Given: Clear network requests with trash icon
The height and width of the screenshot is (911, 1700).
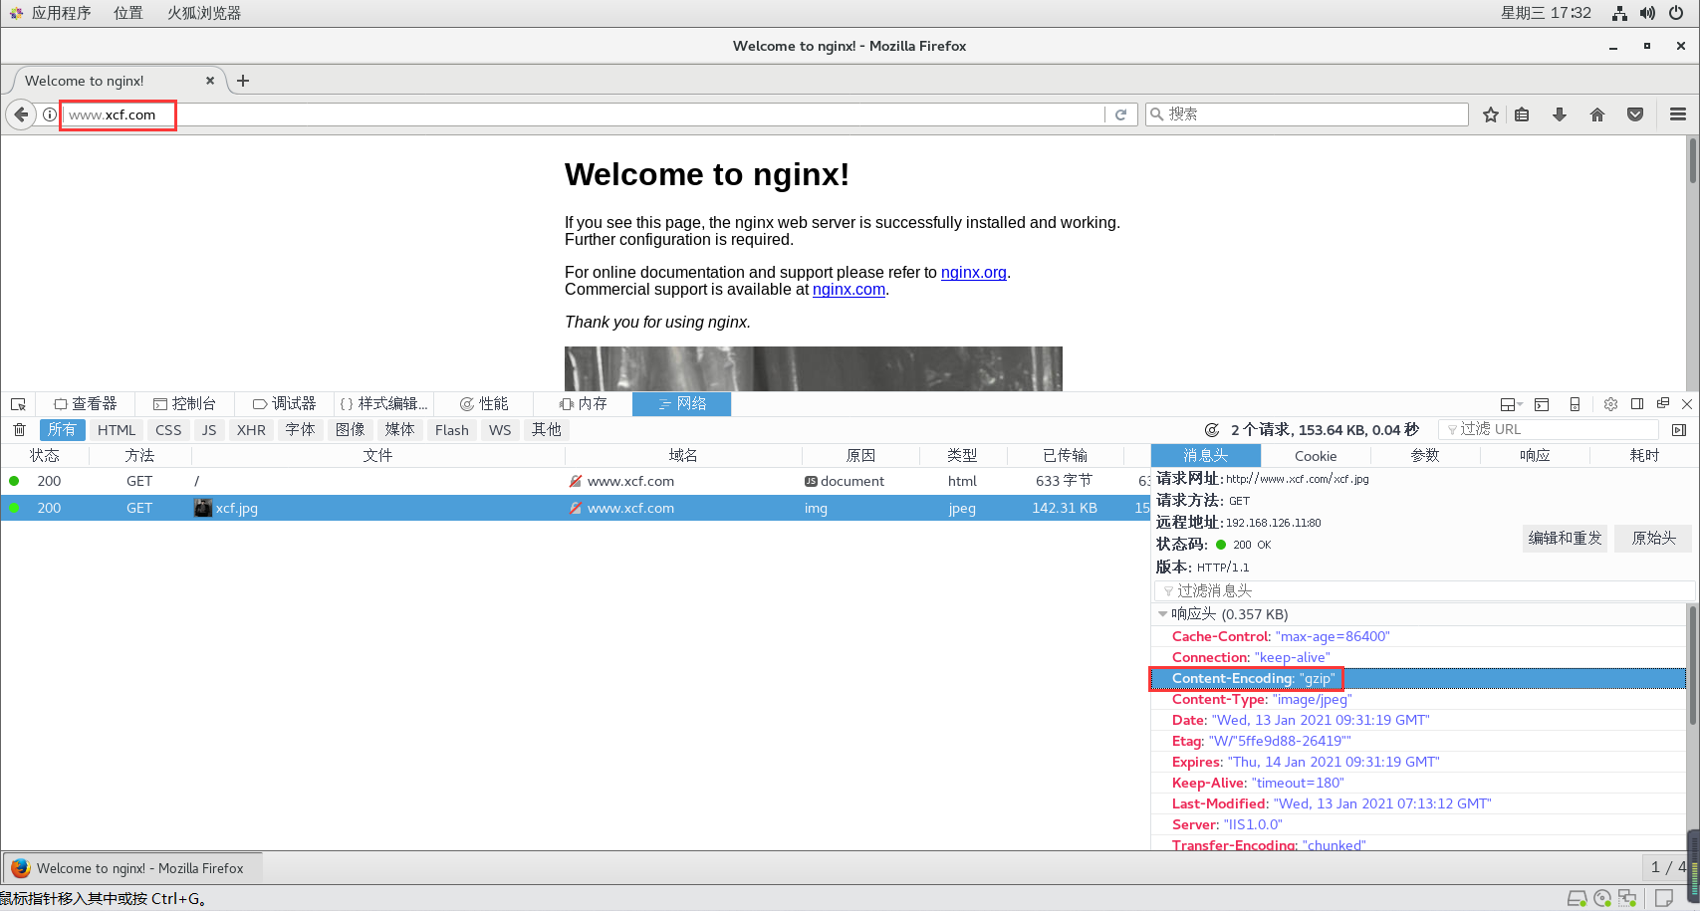Looking at the screenshot, I should click(19, 430).
